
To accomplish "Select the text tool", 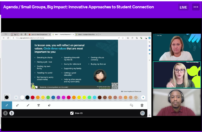I will point(39,105).
